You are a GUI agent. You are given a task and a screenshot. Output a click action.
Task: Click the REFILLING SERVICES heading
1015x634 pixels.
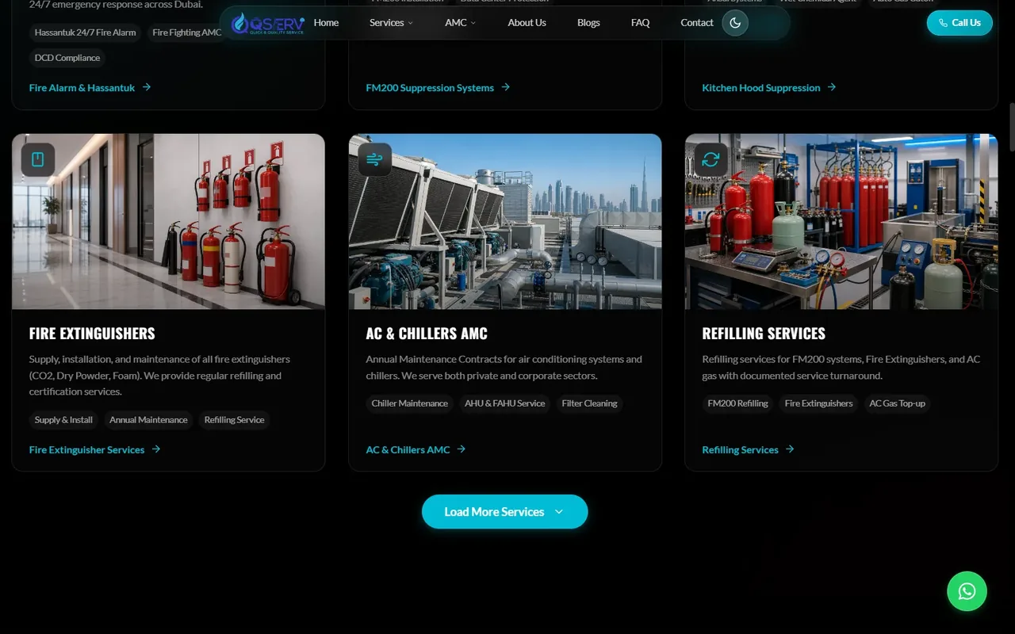point(764,334)
